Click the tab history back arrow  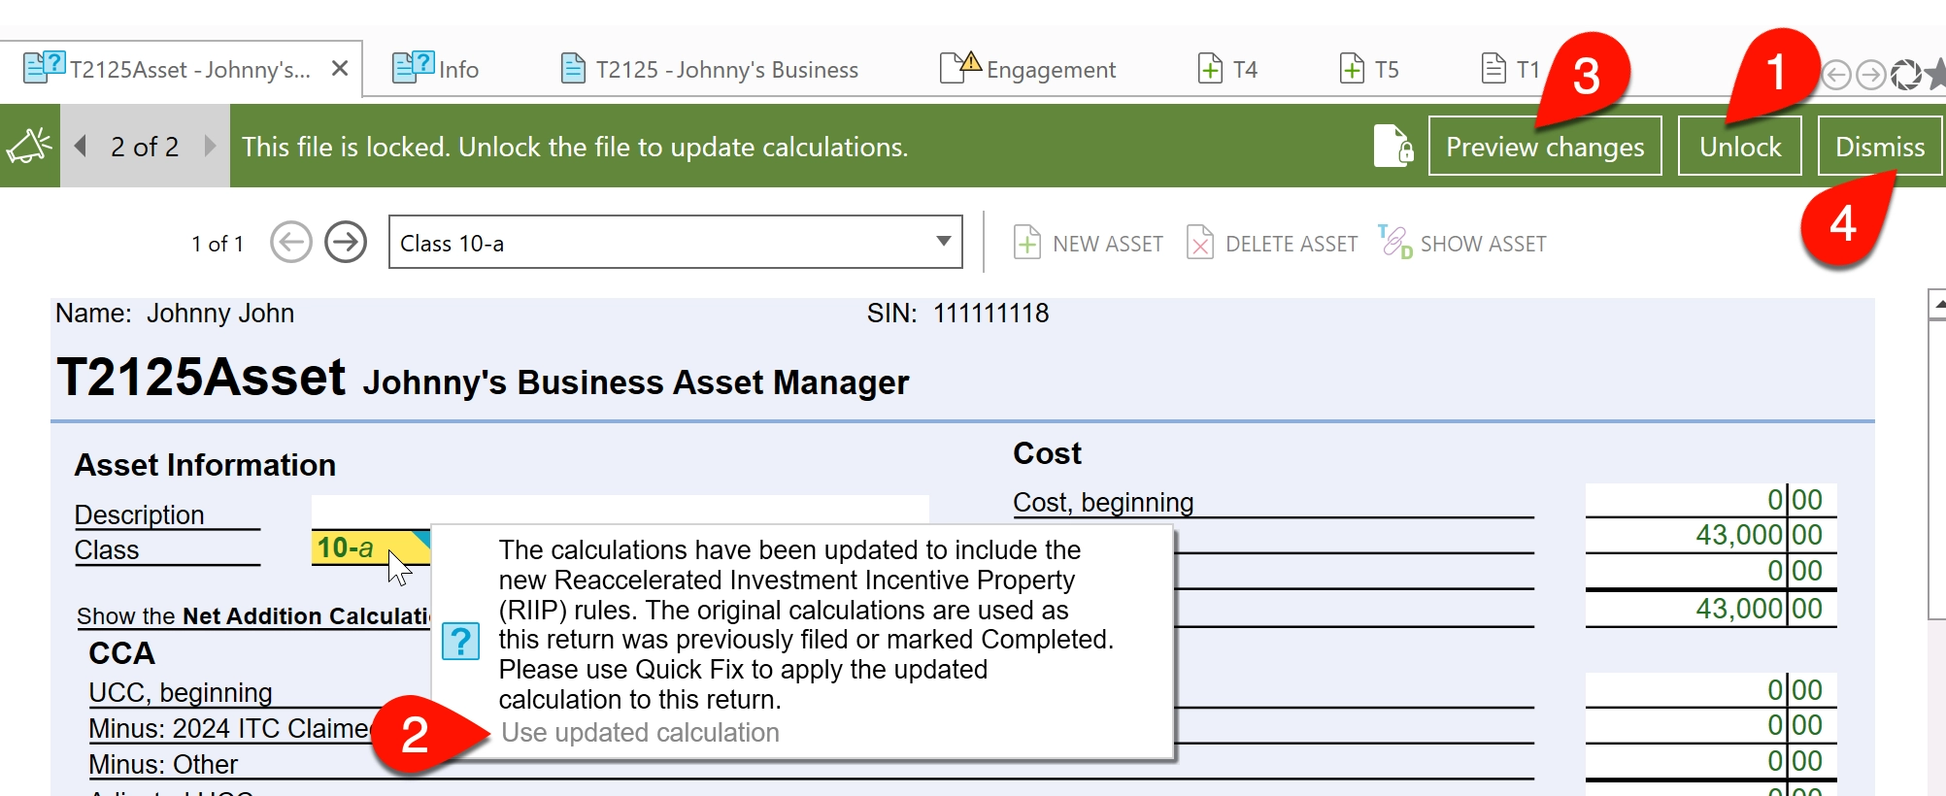pyautogui.click(x=1835, y=74)
